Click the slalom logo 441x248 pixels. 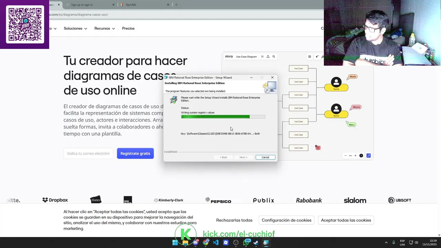(x=355, y=200)
